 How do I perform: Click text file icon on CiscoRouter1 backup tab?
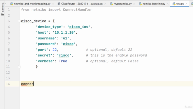coord(59,4)
